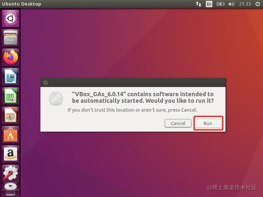This screenshot has width=263, height=197.
Task: Open System Settings gear and wrench icon
Action: click(x=11, y=173)
